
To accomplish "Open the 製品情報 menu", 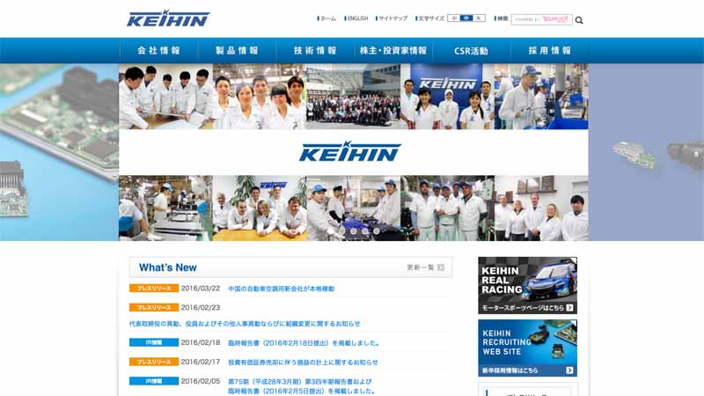I will (237, 51).
